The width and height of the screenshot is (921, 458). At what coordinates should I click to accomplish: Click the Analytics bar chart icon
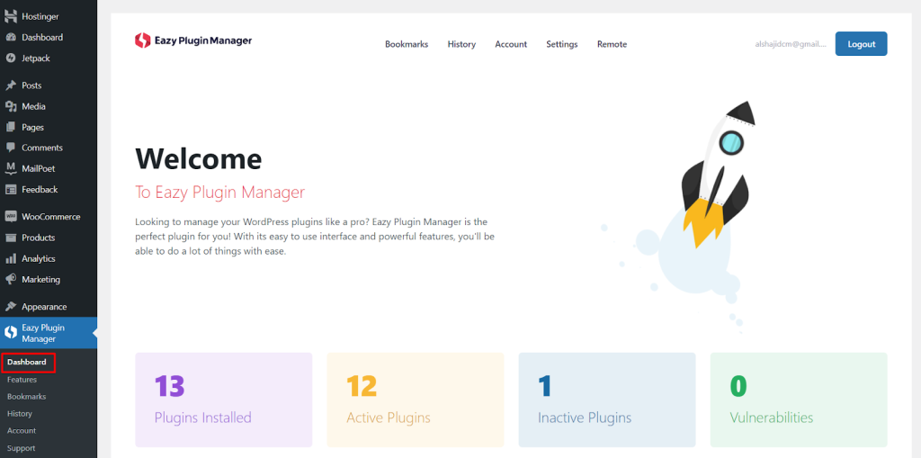point(11,258)
